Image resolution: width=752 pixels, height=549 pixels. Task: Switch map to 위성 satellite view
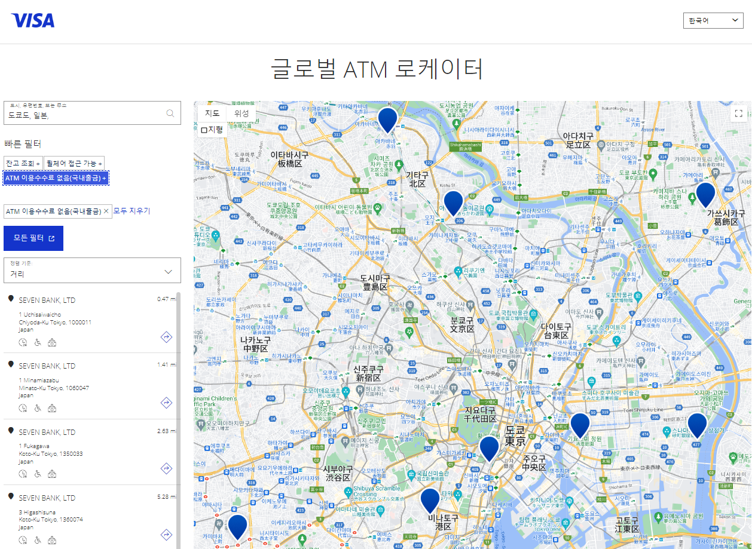coord(242,114)
